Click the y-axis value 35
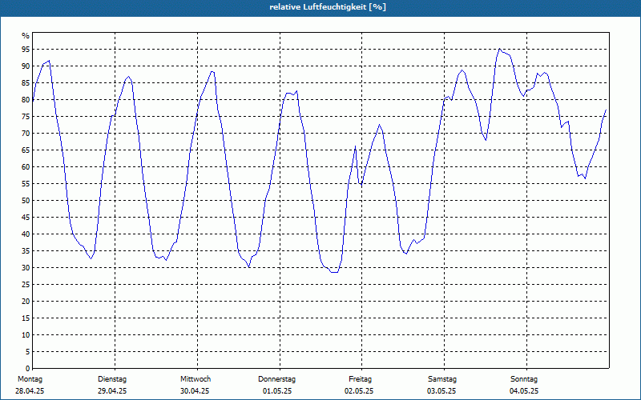 point(26,250)
